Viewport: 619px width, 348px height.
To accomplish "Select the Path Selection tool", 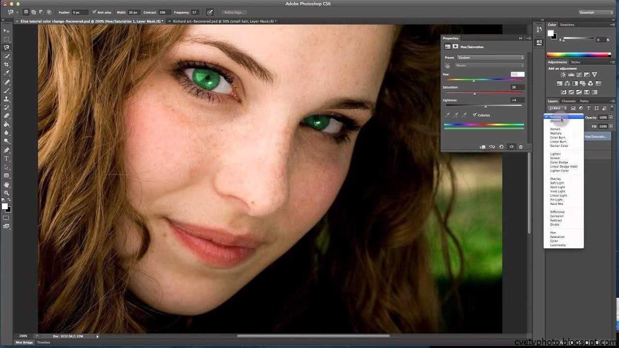I will point(7,167).
